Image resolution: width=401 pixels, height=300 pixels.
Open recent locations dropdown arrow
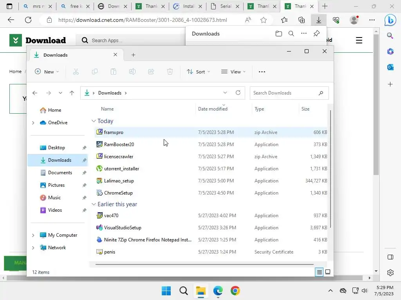pyautogui.click(x=60, y=93)
